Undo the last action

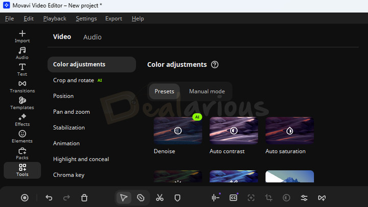[49, 198]
